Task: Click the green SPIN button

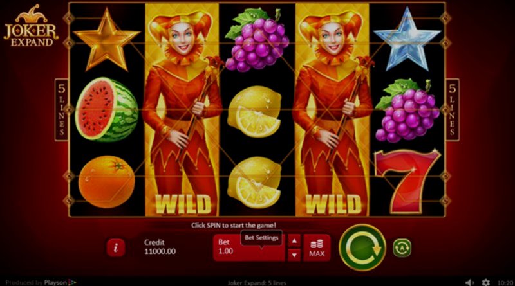Action: click(x=362, y=247)
